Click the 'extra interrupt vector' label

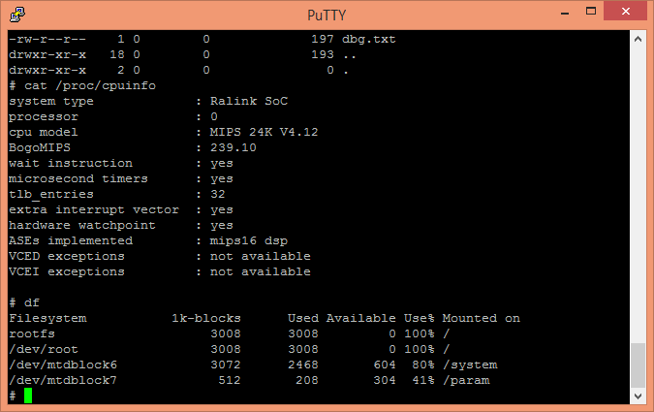94,210
